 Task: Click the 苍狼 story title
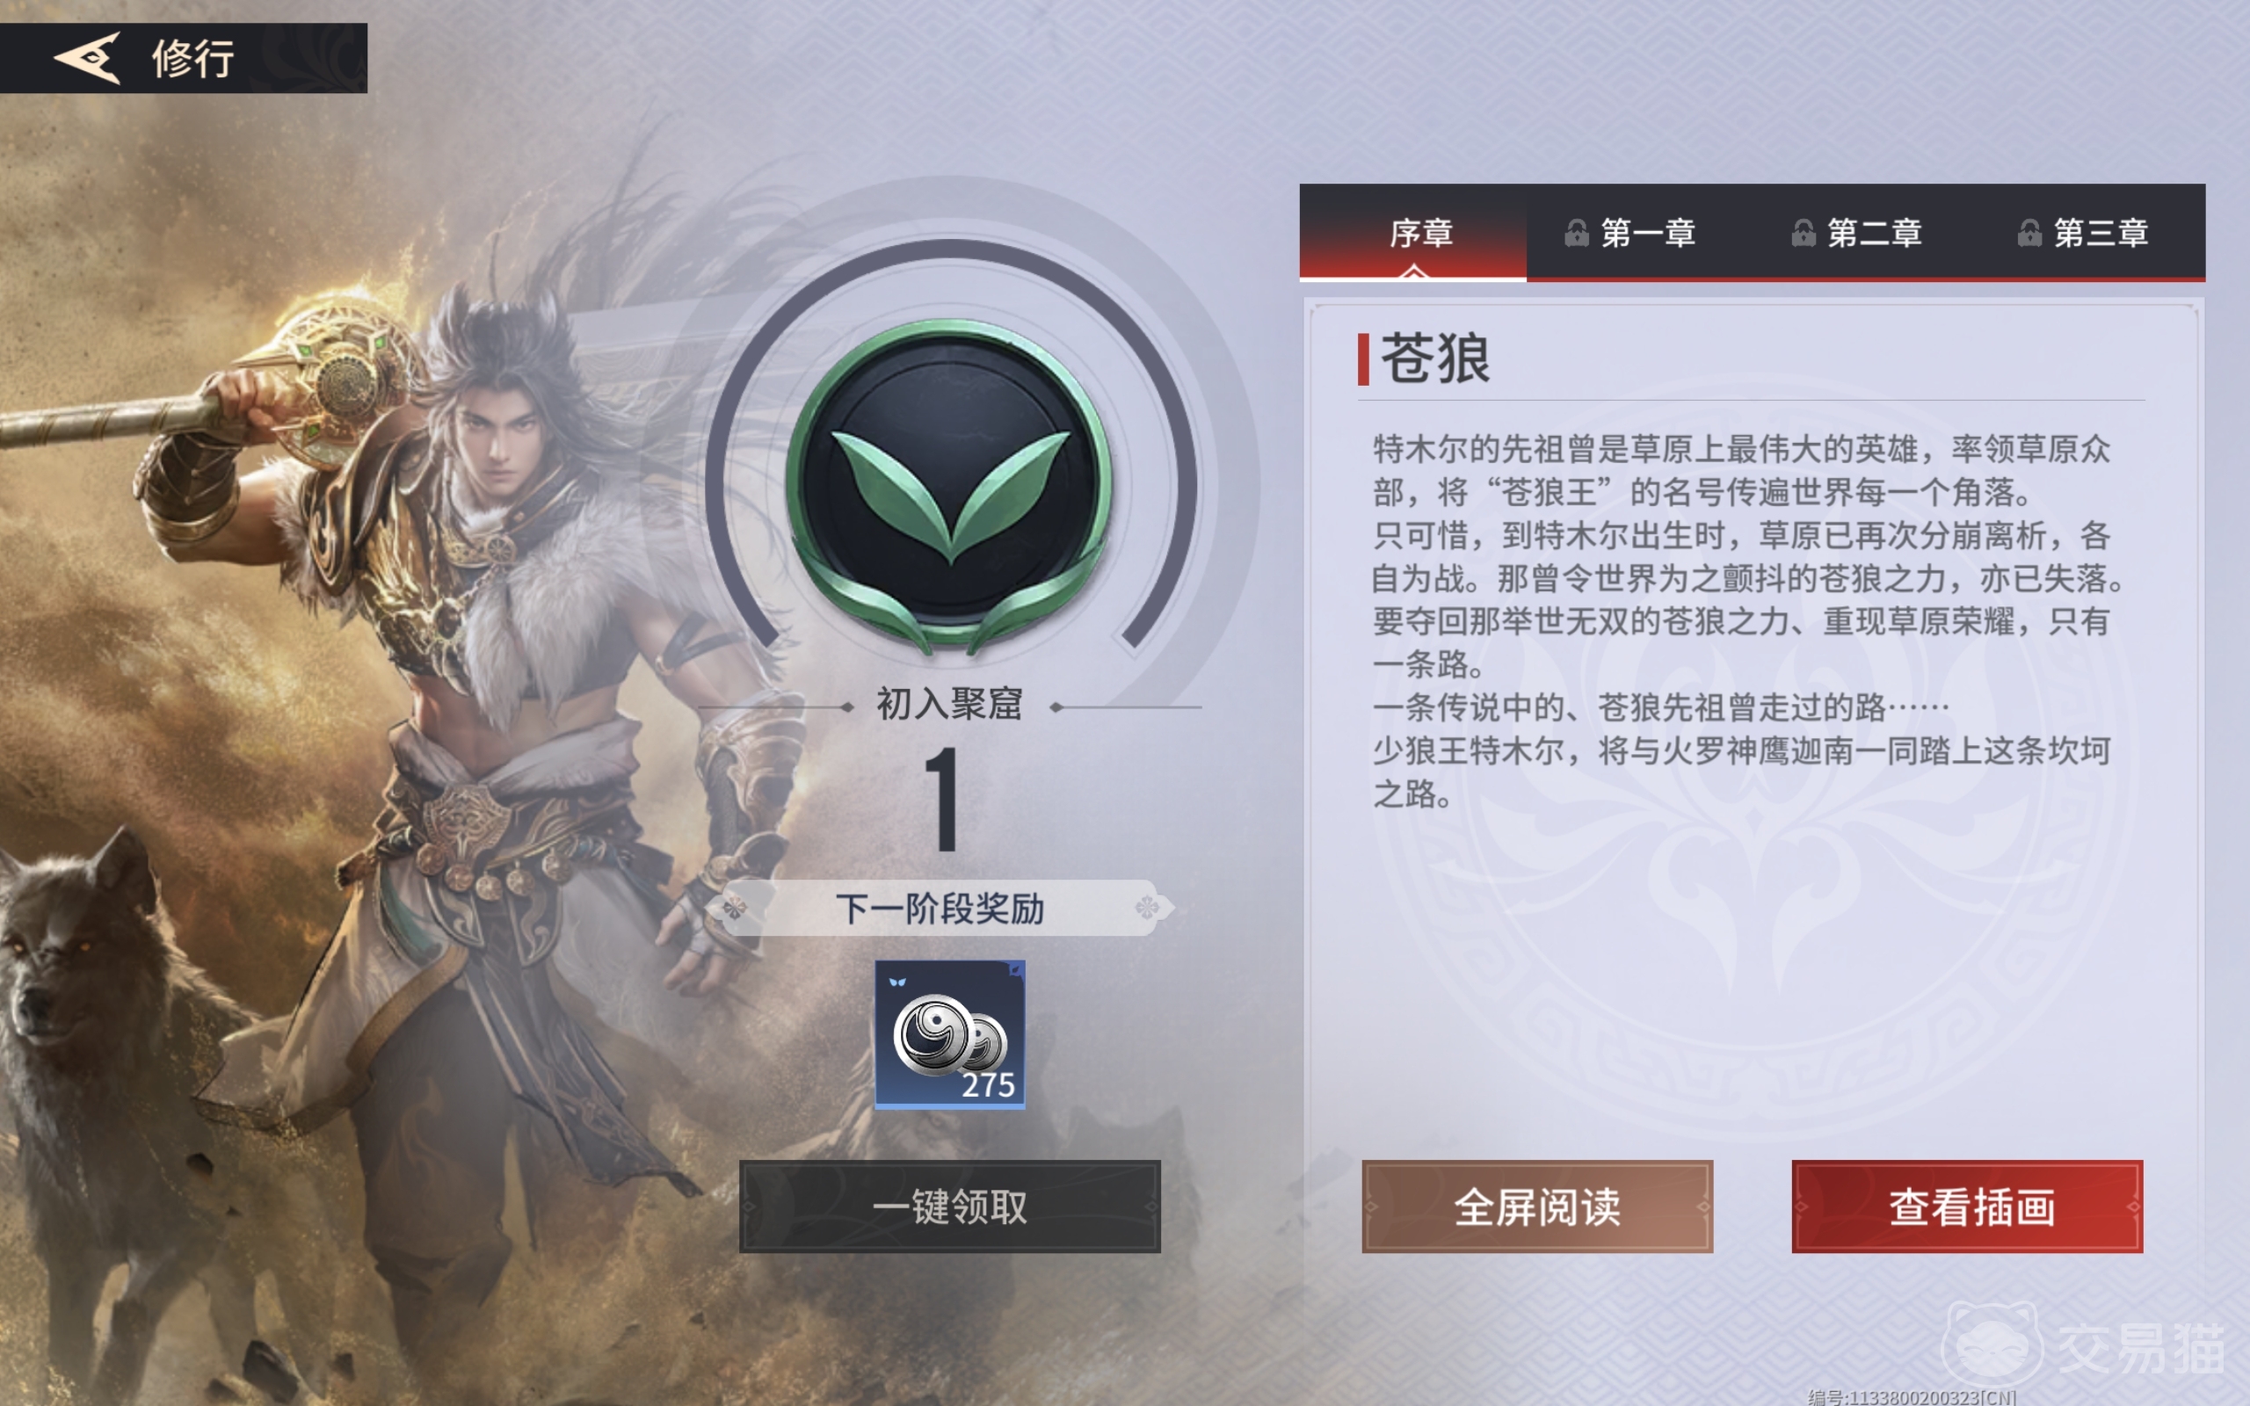(x=1434, y=359)
